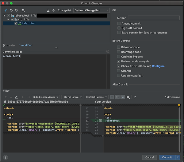Disable Check TODO checkbox
The image size is (184, 162).
tap(118, 66)
